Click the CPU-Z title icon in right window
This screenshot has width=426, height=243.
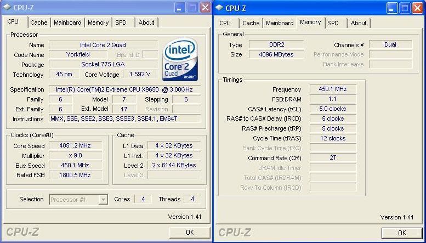219,8
